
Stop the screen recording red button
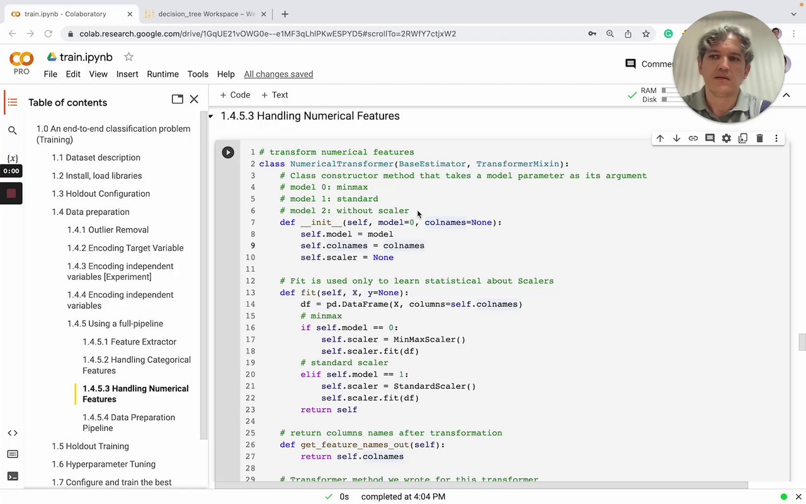coord(11,193)
